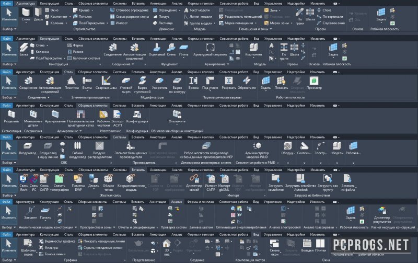The height and width of the screenshot is (263, 418).
Task: Select the Балка beam tool
Action: pyautogui.click(x=24, y=50)
